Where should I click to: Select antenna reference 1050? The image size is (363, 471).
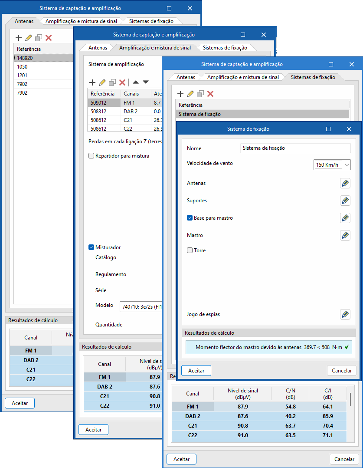[43, 67]
